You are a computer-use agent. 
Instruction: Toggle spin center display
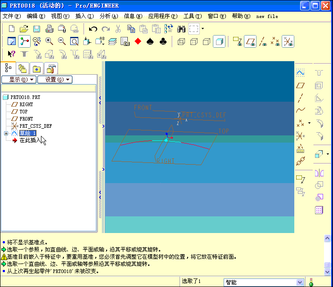(24, 41)
